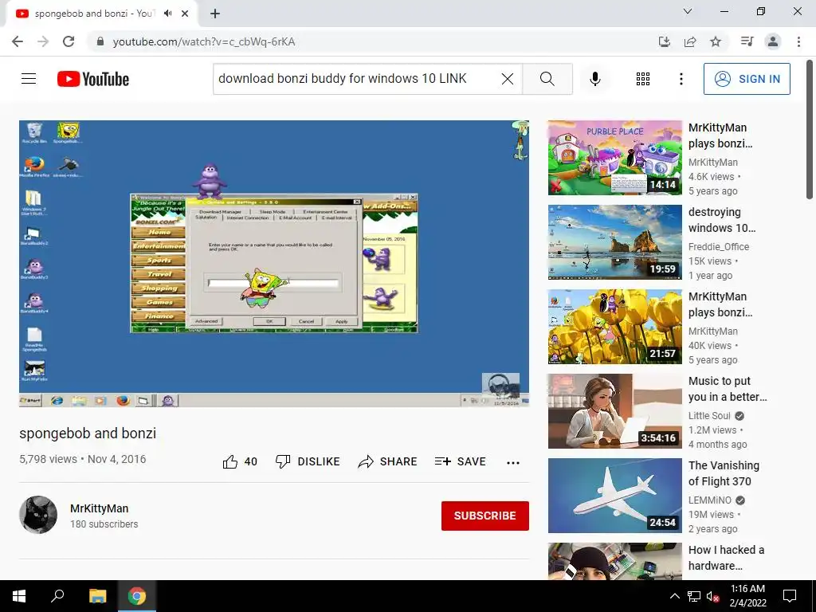816x612 pixels.
Task: Open the notification center icon
Action: [790, 596]
